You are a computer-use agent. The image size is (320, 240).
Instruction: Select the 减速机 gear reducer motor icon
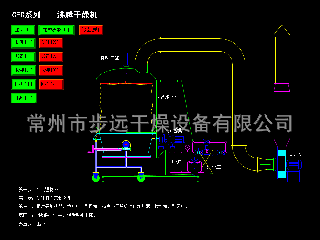[172, 141]
